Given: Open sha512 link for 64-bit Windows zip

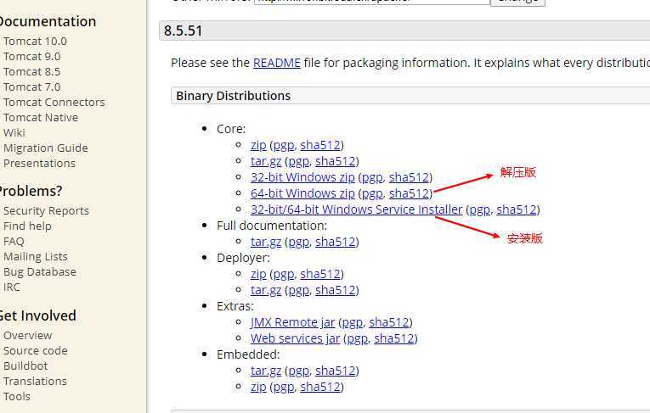Looking at the screenshot, I should (409, 193).
